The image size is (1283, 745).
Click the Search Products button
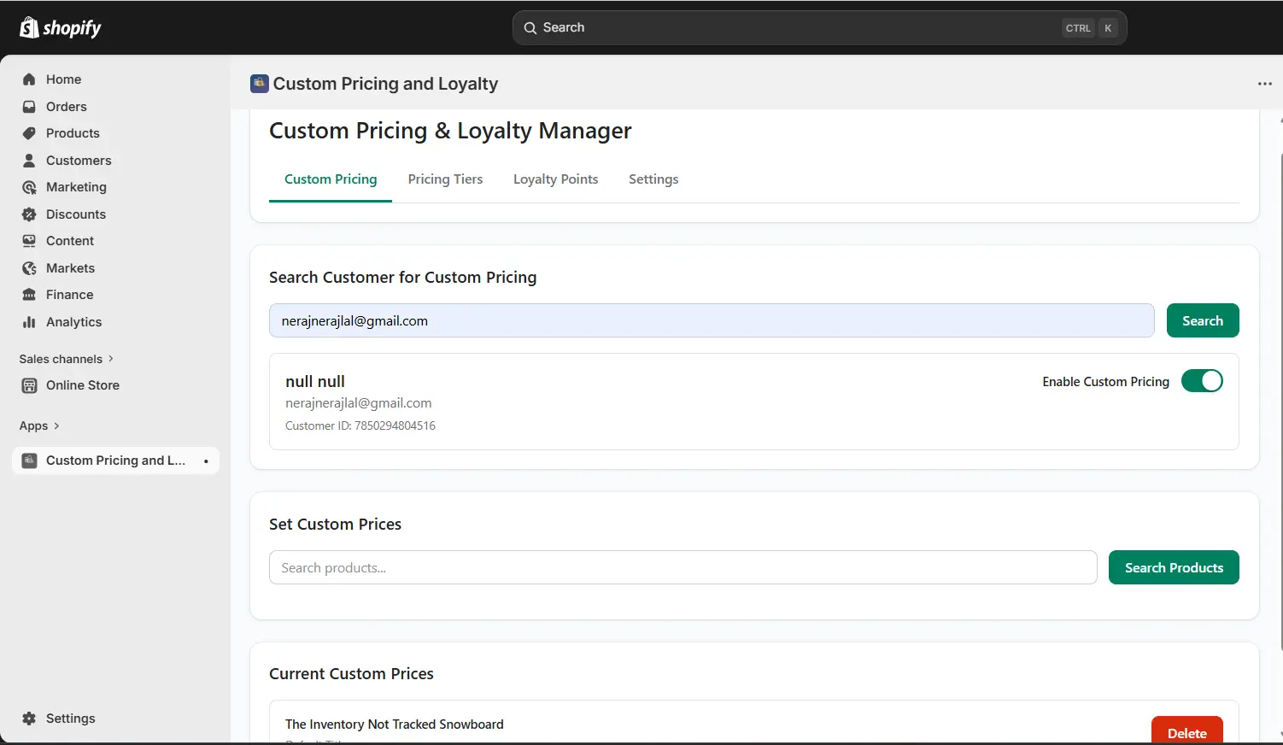pyautogui.click(x=1173, y=566)
